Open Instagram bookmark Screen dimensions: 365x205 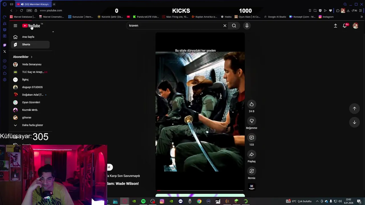tap(326, 17)
